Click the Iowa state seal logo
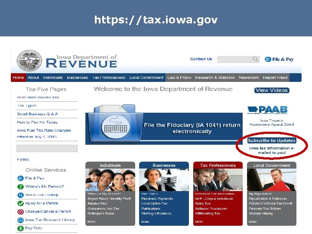The height and width of the screenshot is (234, 312). 29,61
